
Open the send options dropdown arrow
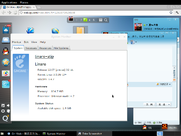169,105
